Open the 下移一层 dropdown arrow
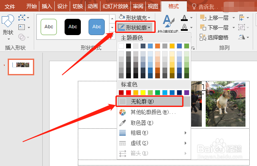 233,27
